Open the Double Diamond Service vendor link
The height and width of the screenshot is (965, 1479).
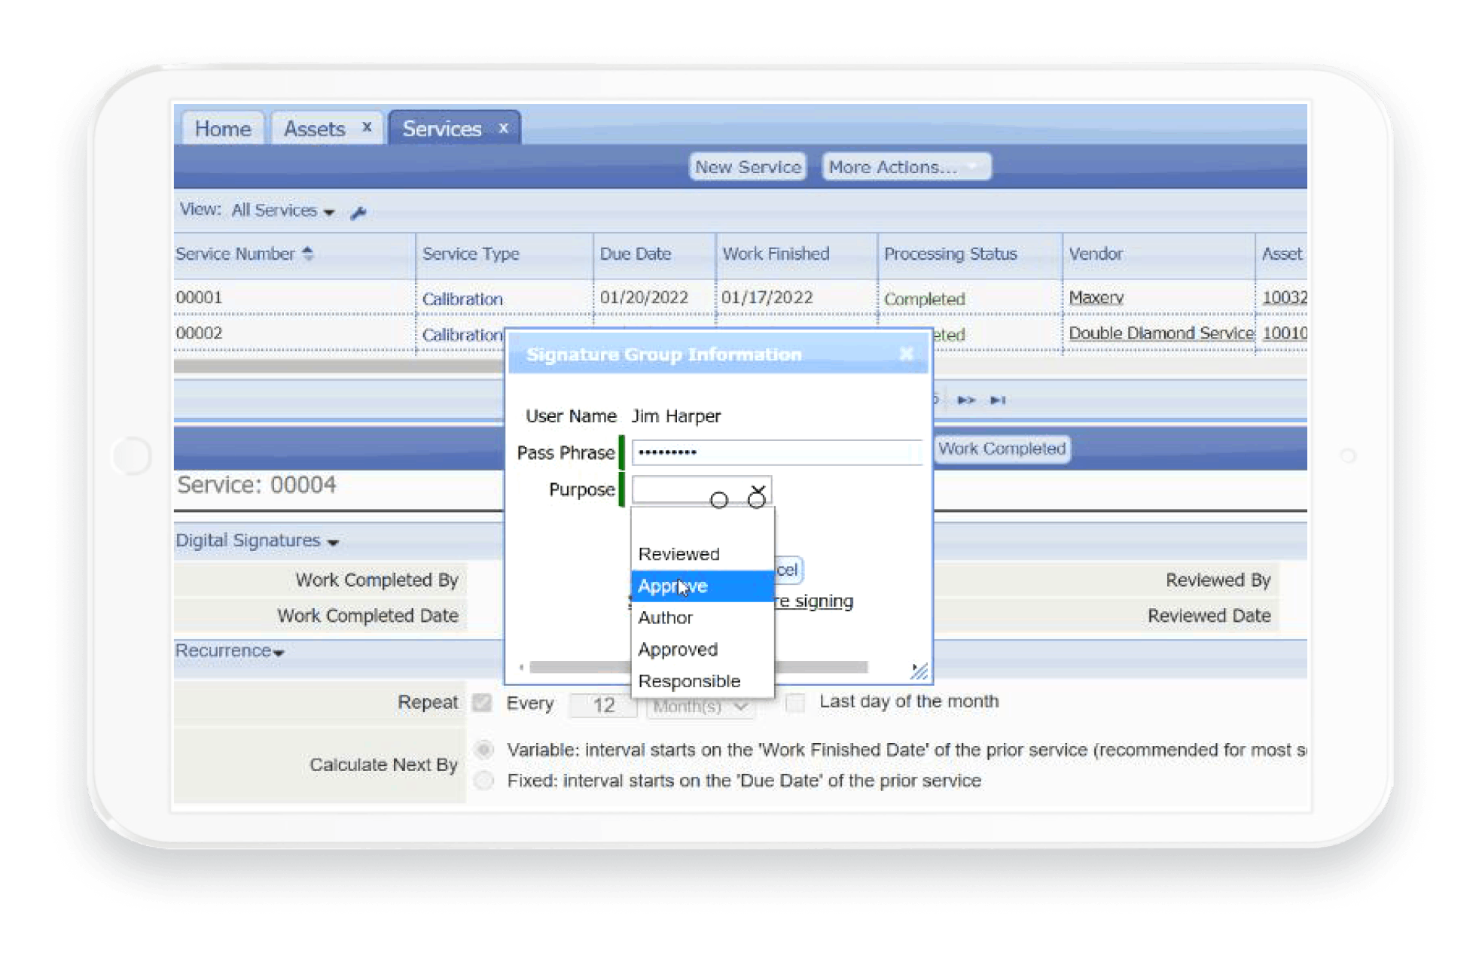point(1160,333)
